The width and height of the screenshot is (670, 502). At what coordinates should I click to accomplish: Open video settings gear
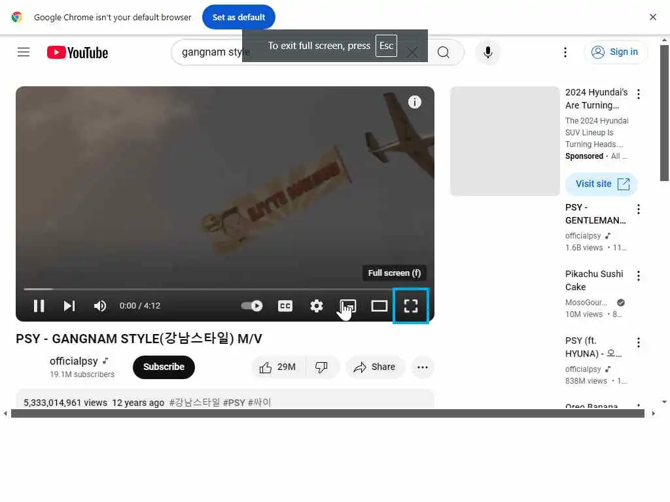[317, 306]
